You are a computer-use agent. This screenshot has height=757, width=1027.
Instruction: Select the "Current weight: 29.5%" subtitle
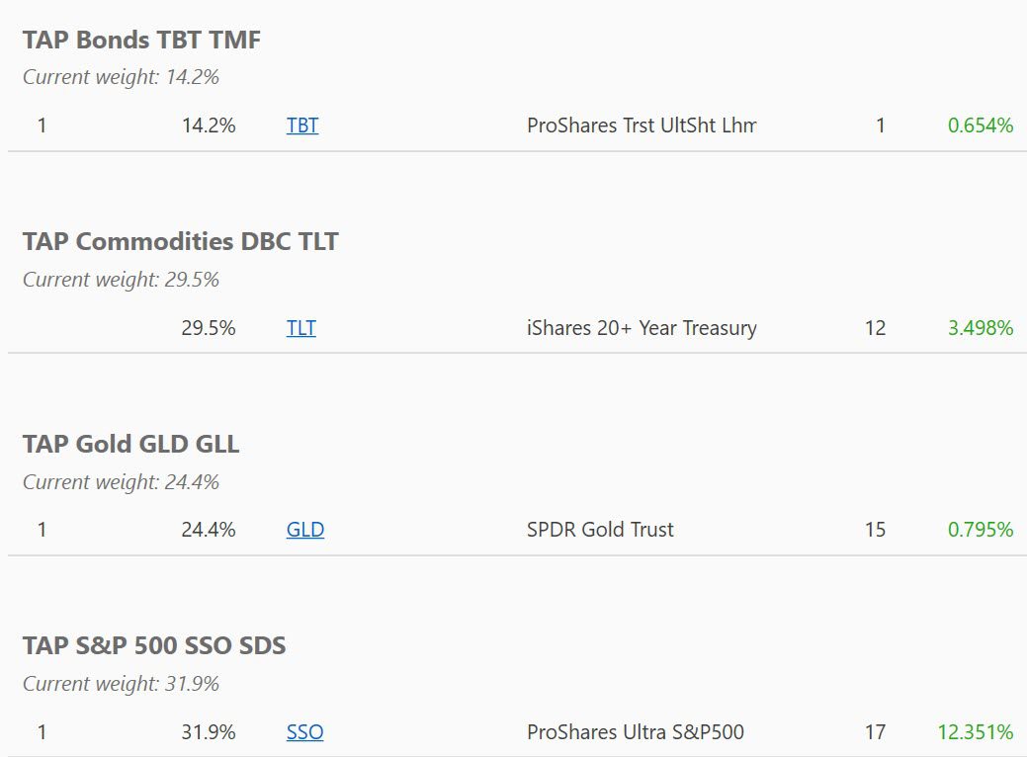tap(121, 280)
